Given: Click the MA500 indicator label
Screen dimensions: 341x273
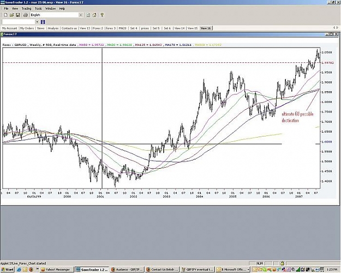Looking at the screenshot, I should (x=208, y=45).
